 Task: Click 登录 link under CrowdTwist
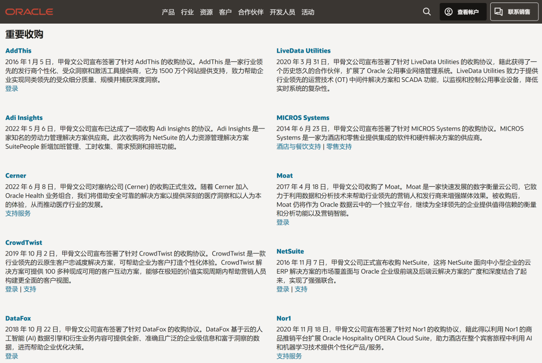(x=12, y=289)
